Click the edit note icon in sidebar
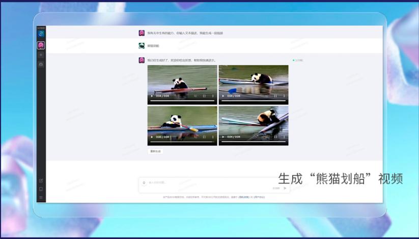This screenshot has width=419, height=239. click(41, 180)
